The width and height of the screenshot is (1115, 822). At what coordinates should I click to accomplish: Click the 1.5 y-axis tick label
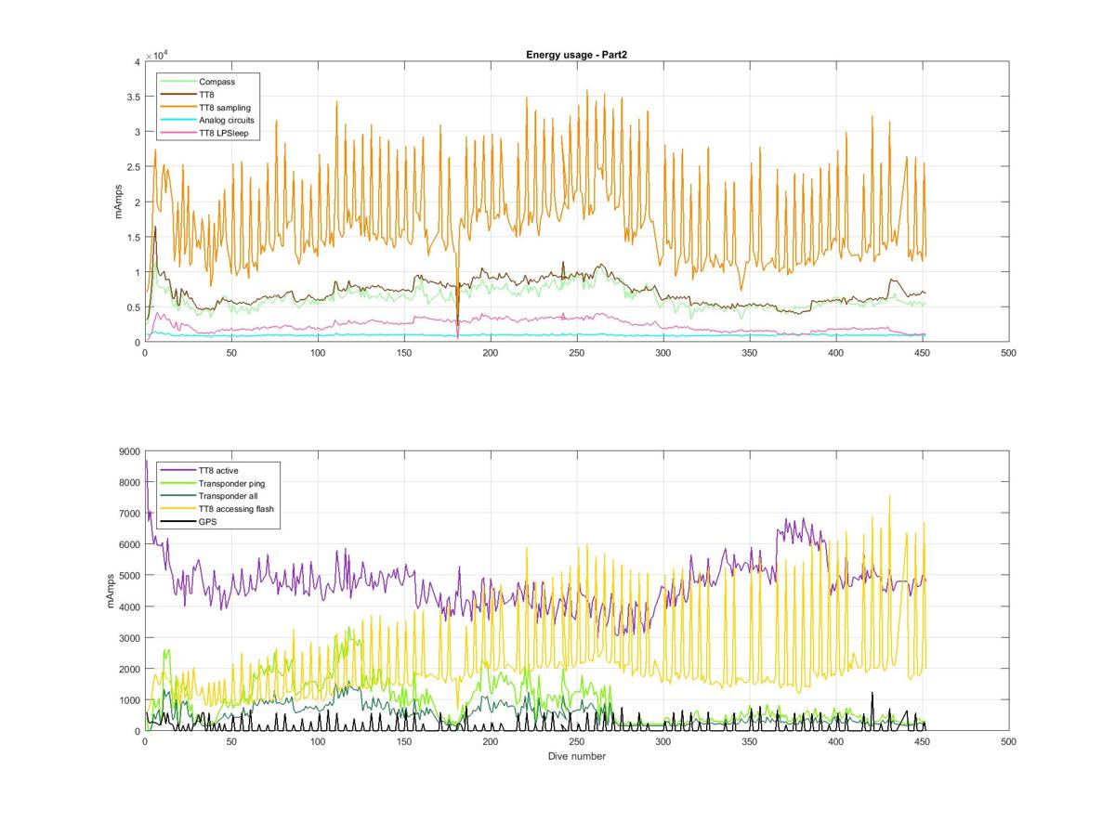click(x=132, y=238)
